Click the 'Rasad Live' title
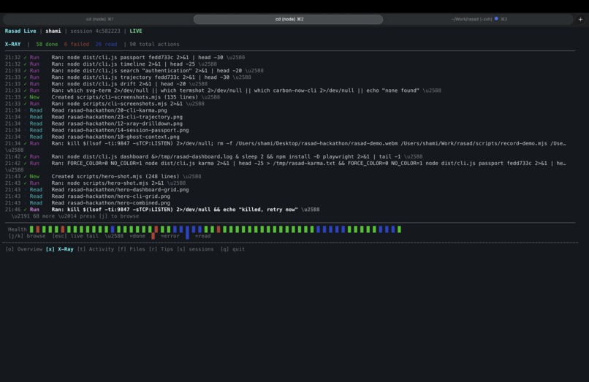Image resolution: width=589 pixels, height=382 pixels. pos(20,31)
